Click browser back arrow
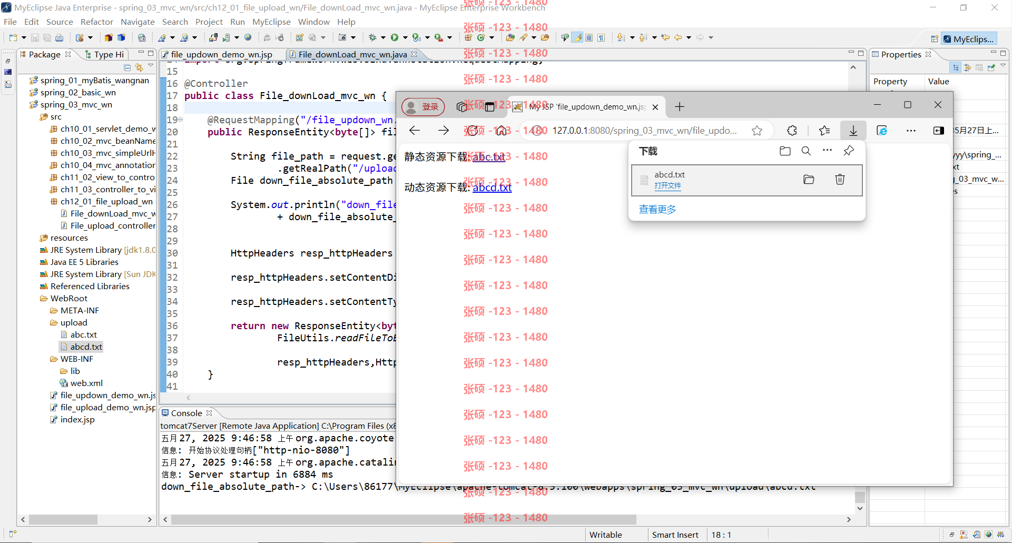This screenshot has height=543, width=1012. 415,131
